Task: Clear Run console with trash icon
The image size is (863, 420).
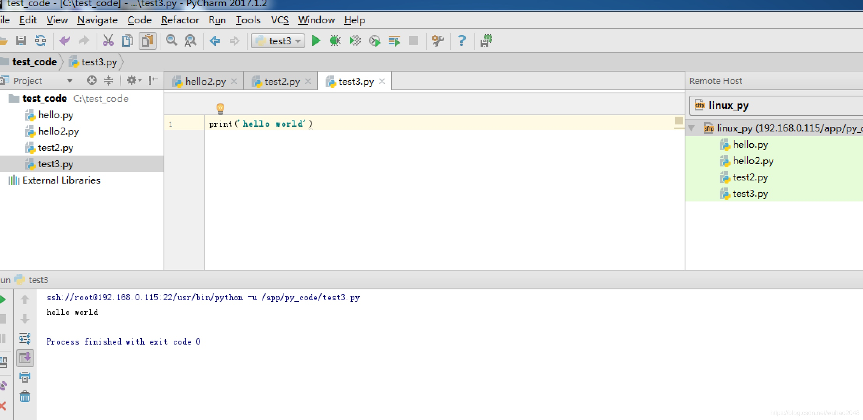Action: click(25, 396)
